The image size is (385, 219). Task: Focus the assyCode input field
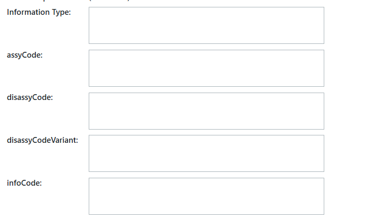tap(206, 68)
